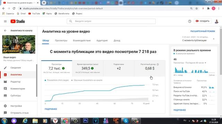Screen dimensions: 222x124
Task: Click the Мы дачники video thumbnail
Action: point(19,44)
